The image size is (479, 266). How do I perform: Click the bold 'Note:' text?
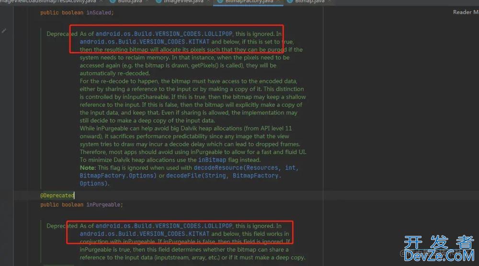click(88, 168)
